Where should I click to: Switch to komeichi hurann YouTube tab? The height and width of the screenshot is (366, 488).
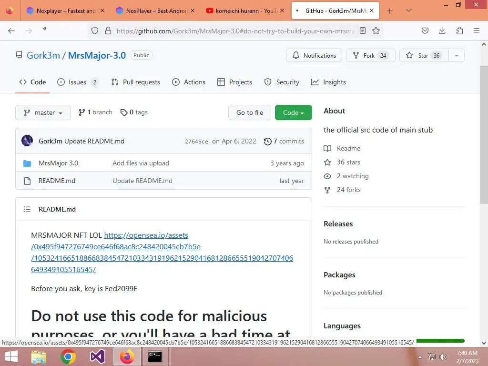245,11
